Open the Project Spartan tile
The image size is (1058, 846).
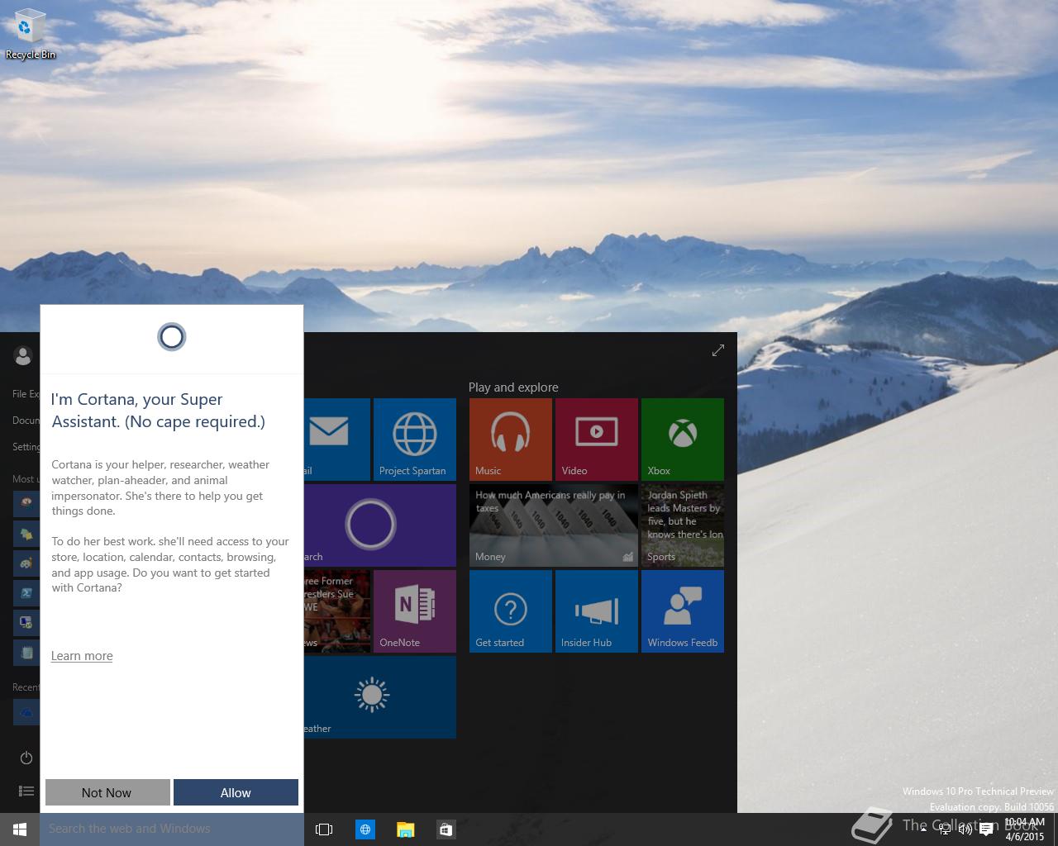(x=415, y=440)
